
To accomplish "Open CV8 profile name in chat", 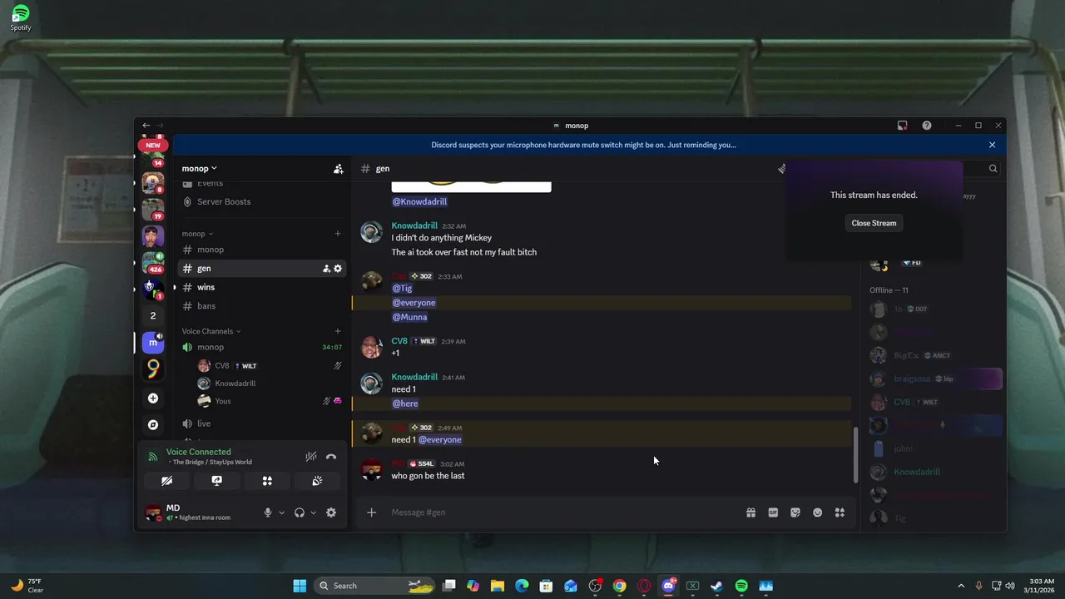I will click(x=399, y=341).
